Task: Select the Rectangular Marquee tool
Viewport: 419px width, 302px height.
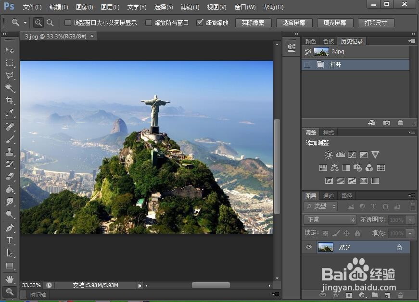Action: click(10, 63)
